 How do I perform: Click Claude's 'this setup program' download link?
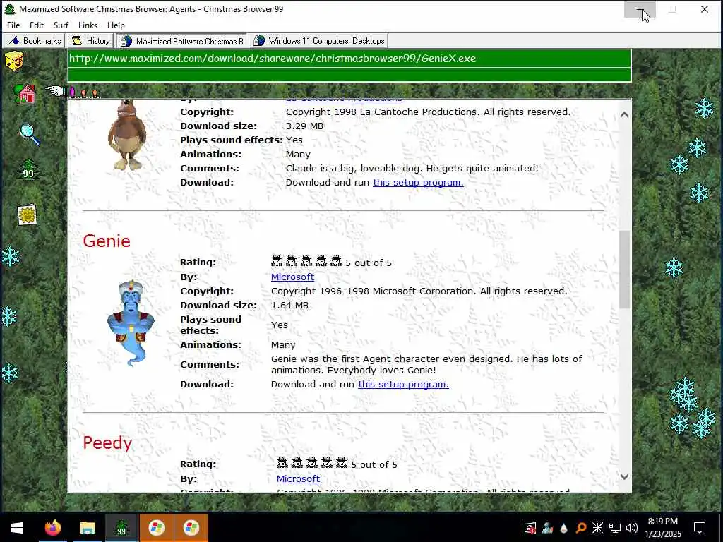pos(418,183)
